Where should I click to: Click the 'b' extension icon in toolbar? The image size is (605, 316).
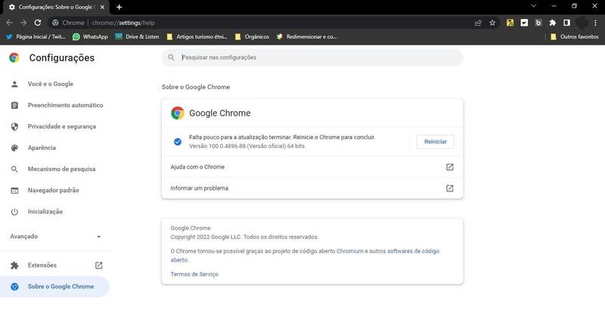538,23
